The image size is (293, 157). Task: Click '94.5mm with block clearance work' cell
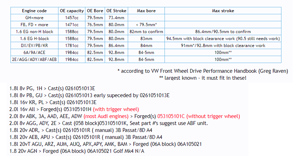point(223,39)
